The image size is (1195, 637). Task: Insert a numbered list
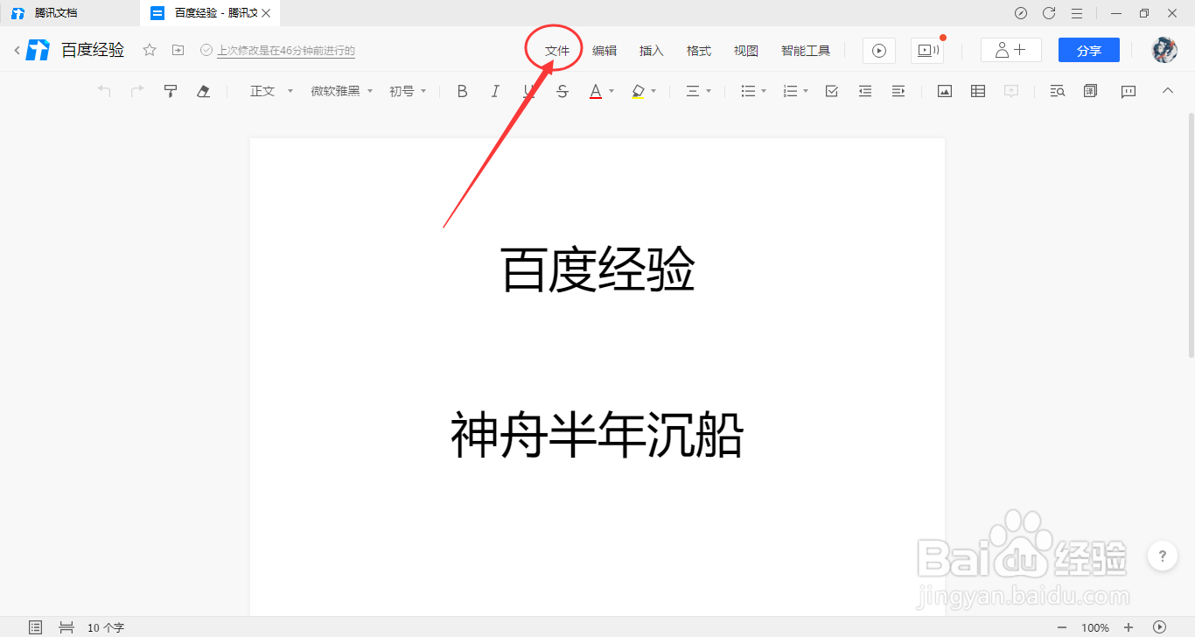pyautogui.click(x=790, y=91)
